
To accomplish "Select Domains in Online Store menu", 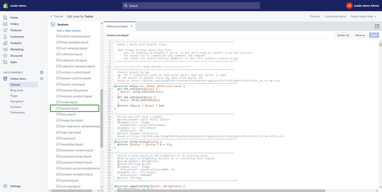I will [x=16, y=107].
